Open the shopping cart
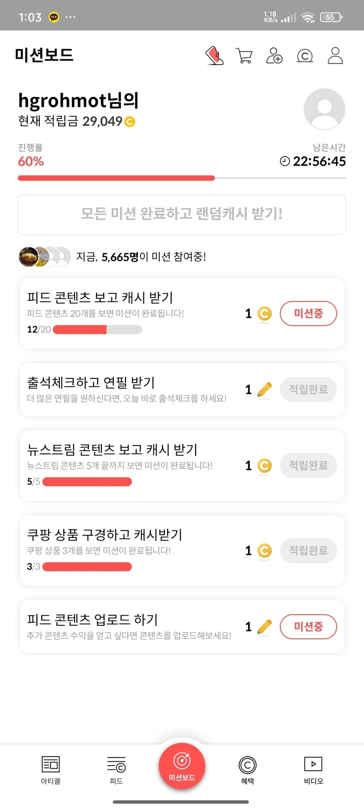 (x=244, y=56)
